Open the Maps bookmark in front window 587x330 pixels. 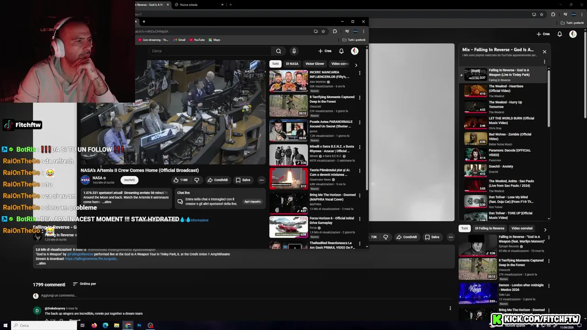(214, 40)
